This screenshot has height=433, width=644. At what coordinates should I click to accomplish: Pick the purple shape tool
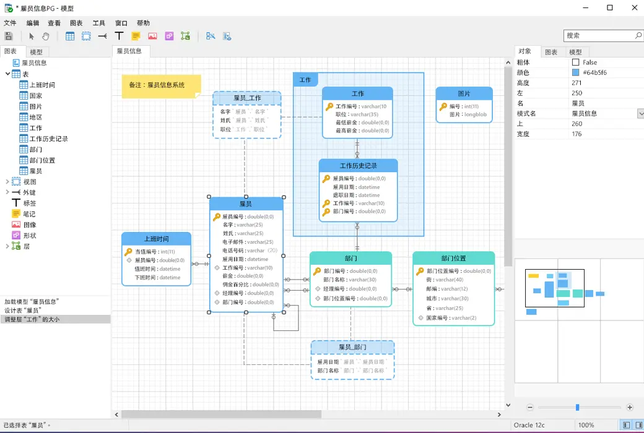pyautogui.click(x=169, y=36)
